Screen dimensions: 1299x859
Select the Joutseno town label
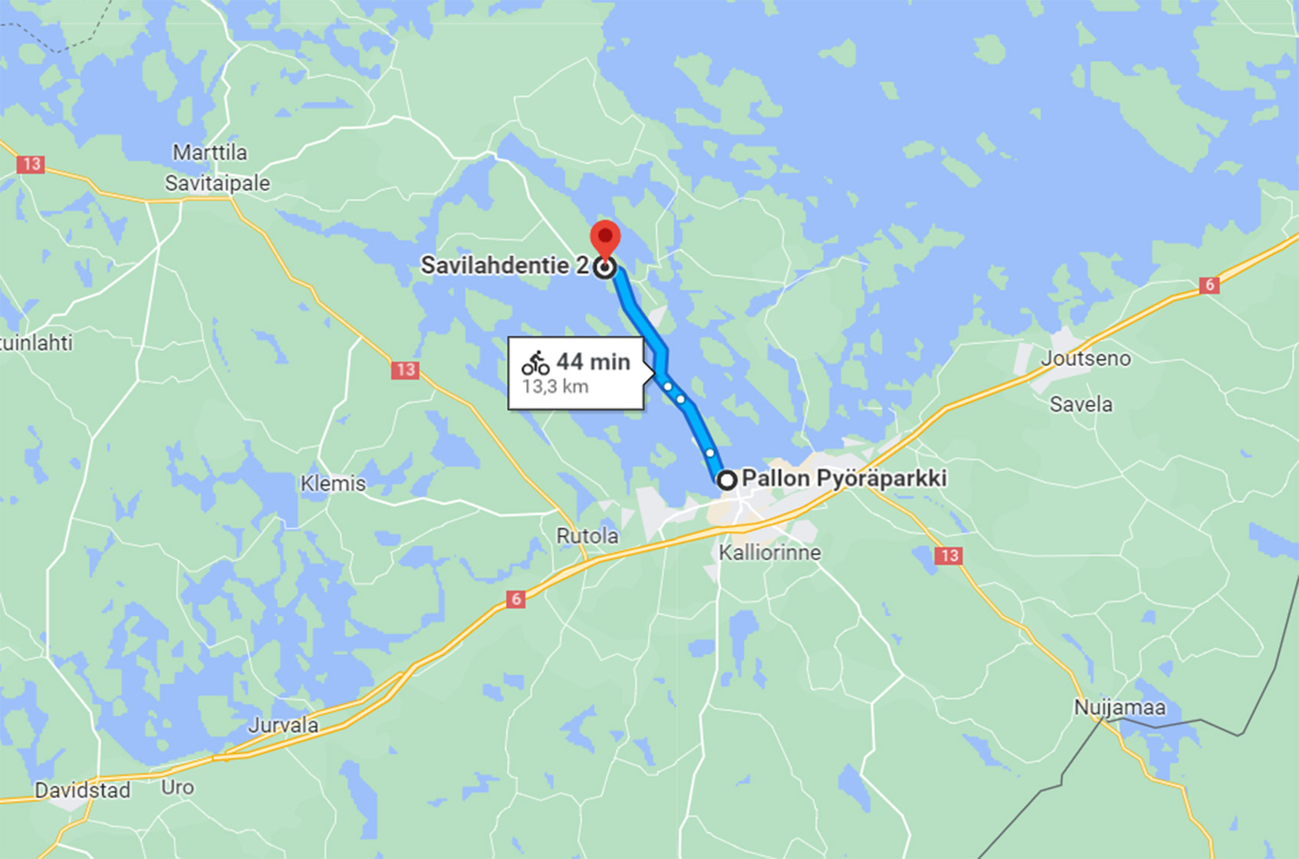tap(1085, 358)
